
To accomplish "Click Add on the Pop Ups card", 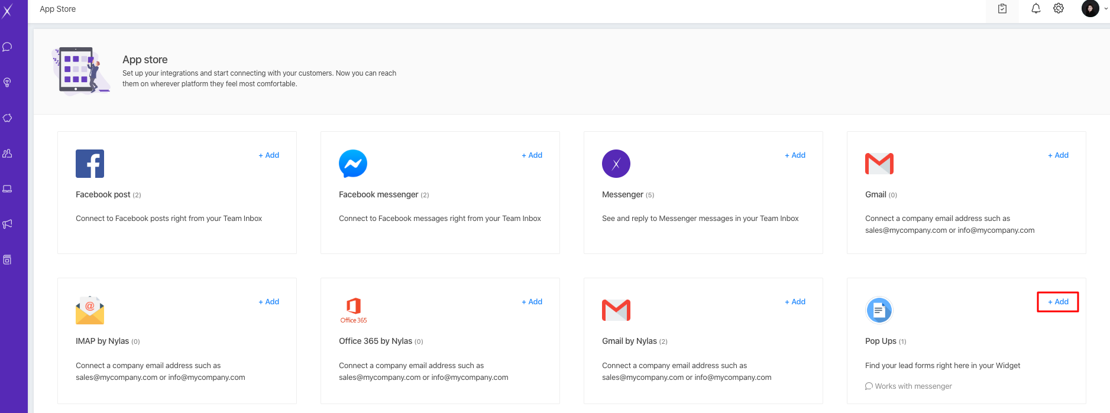I will (x=1059, y=302).
